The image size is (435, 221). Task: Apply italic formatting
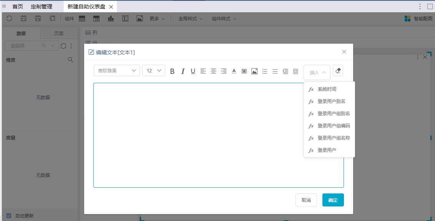click(x=183, y=71)
